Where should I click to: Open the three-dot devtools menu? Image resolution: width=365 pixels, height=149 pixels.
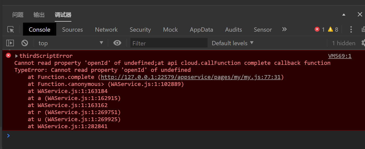(x=351, y=29)
